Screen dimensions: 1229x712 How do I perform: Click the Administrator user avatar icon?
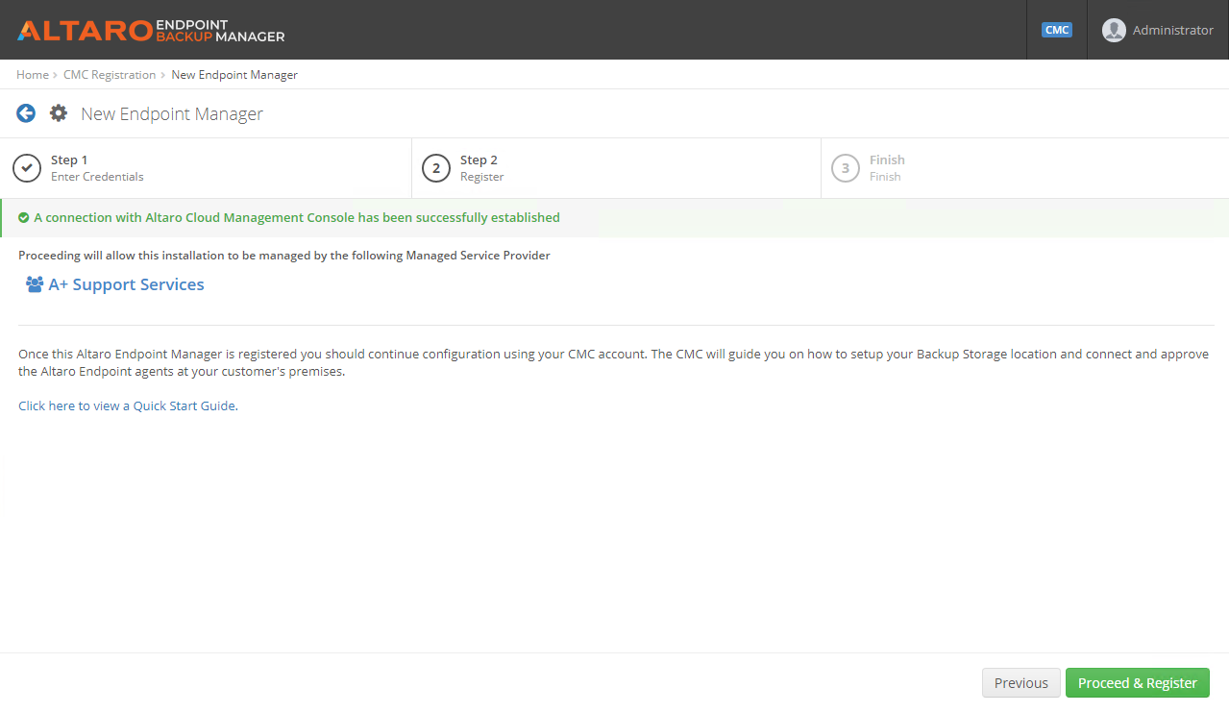pyautogui.click(x=1114, y=30)
